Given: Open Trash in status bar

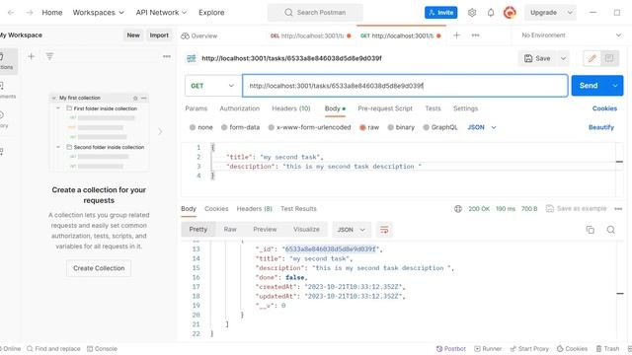Looking at the screenshot, I should coord(608,348).
